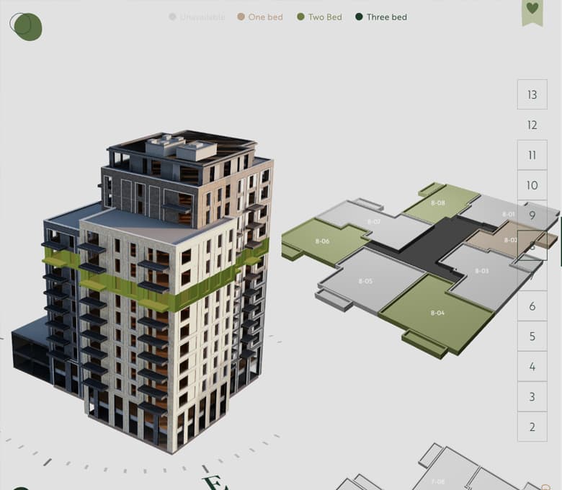
Task: Go to floor 11
Action: (x=532, y=155)
